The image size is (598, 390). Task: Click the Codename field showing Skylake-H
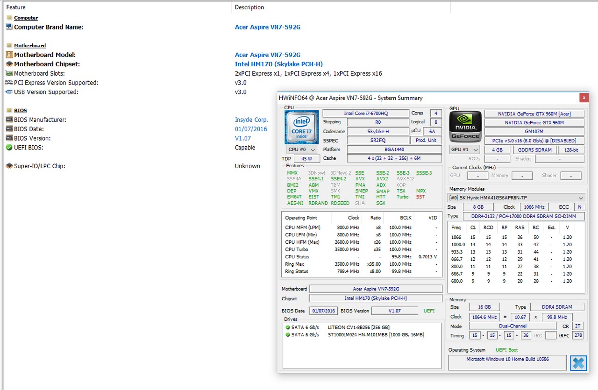[377, 131]
